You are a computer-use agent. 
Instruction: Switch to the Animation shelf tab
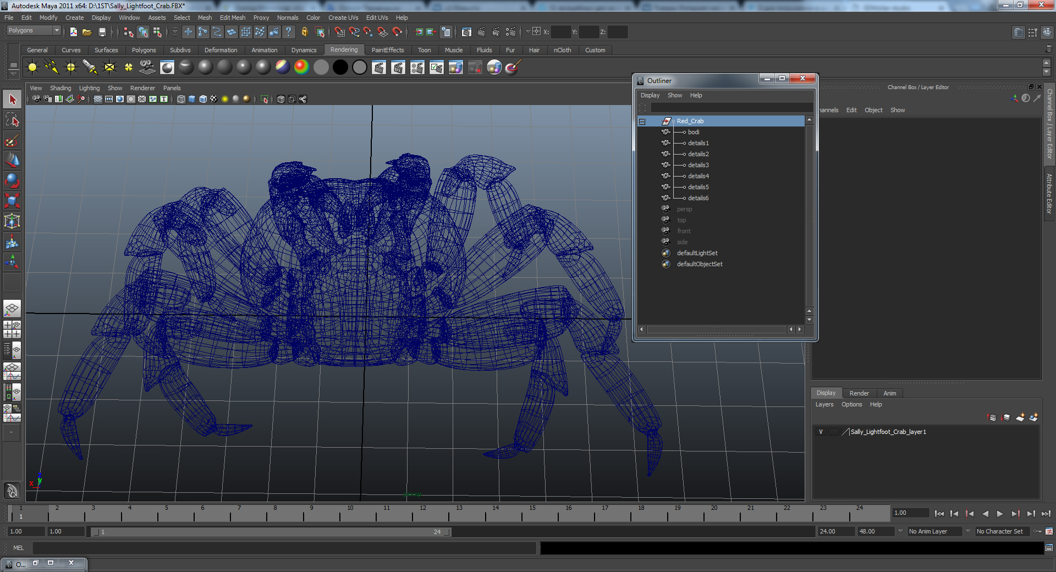(x=265, y=50)
